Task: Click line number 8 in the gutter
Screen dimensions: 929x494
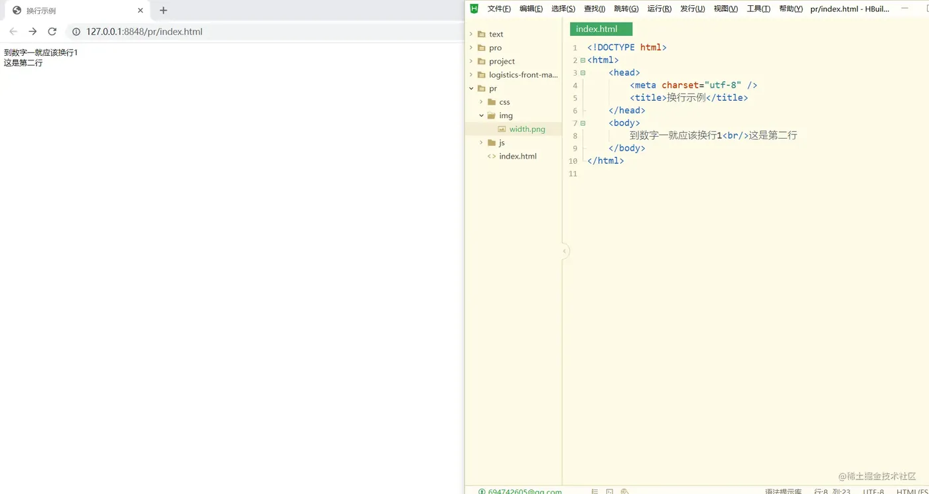Action: click(575, 136)
